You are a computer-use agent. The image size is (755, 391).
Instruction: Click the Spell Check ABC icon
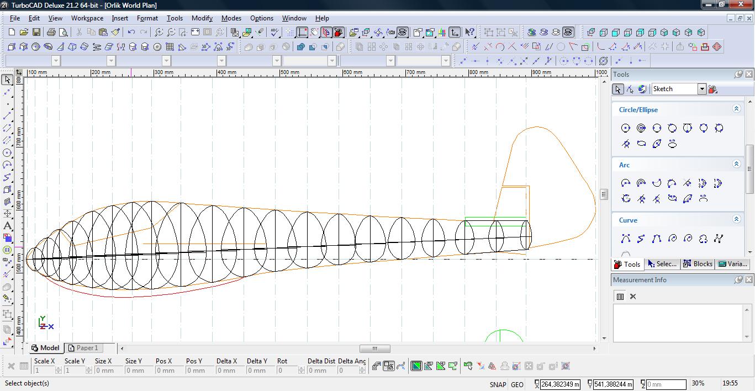(274, 33)
